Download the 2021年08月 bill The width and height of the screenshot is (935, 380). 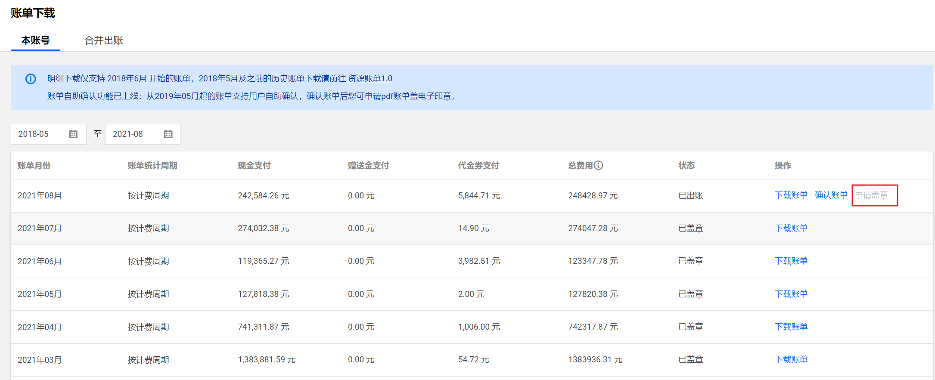[x=791, y=195]
